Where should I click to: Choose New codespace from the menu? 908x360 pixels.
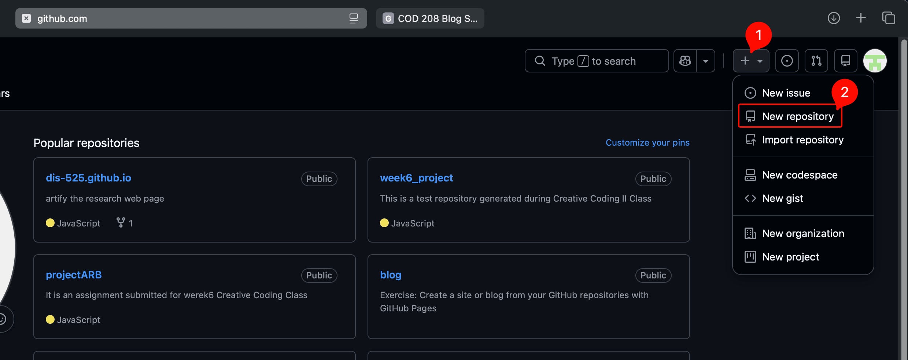click(x=800, y=175)
